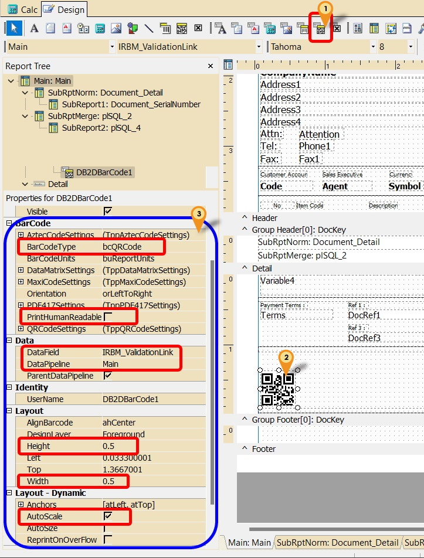
Task: Choose the Line drawing tool in the toolbar
Action: click(x=149, y=28)
